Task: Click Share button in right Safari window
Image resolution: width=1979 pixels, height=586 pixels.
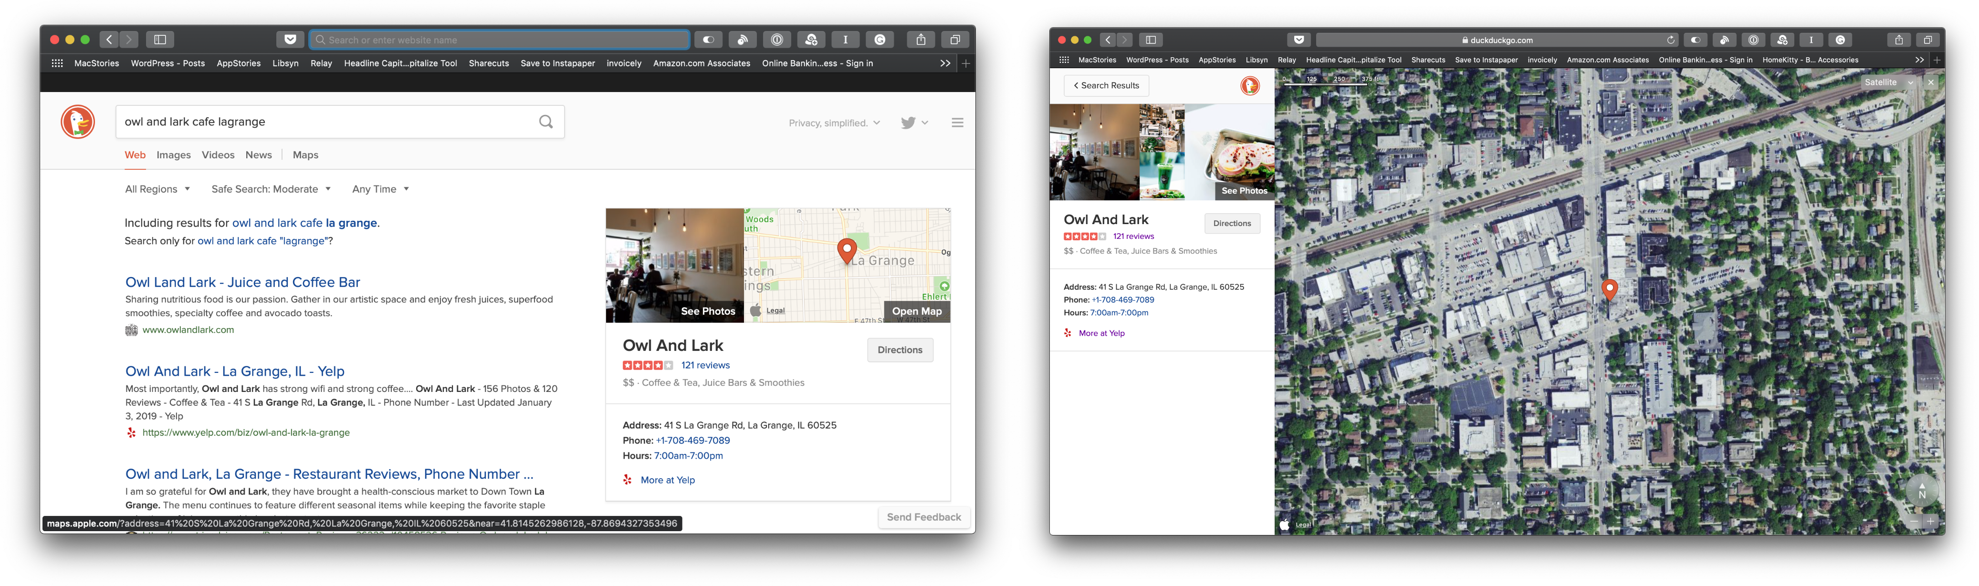Action: point(1898,40)
